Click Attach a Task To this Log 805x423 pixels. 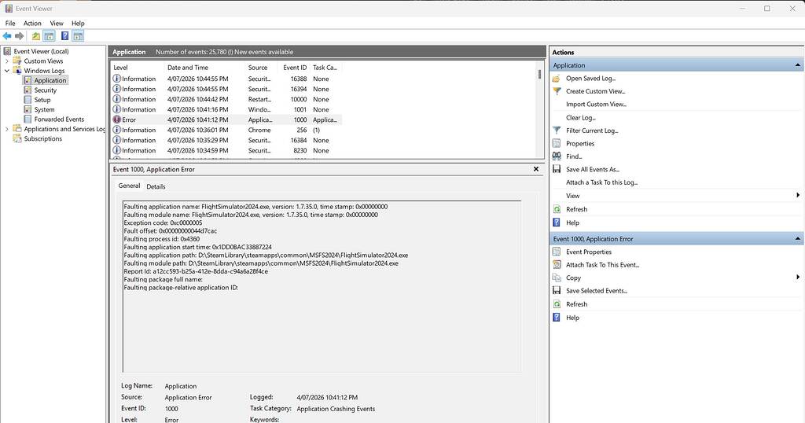click(x=601, y=182)
